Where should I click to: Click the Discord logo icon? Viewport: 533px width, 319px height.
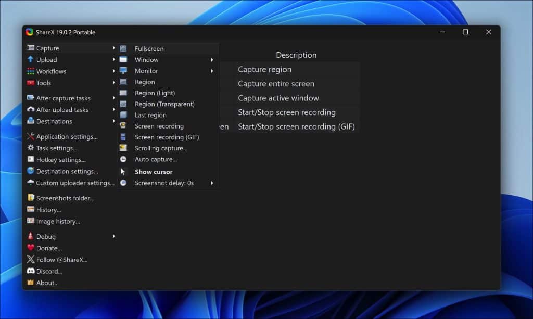[x=31, y=271]
